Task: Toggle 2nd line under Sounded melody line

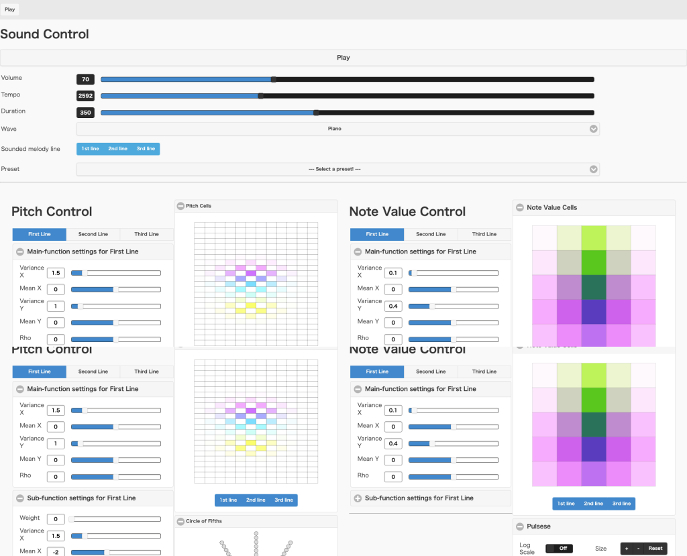Action: pos(118,149)
